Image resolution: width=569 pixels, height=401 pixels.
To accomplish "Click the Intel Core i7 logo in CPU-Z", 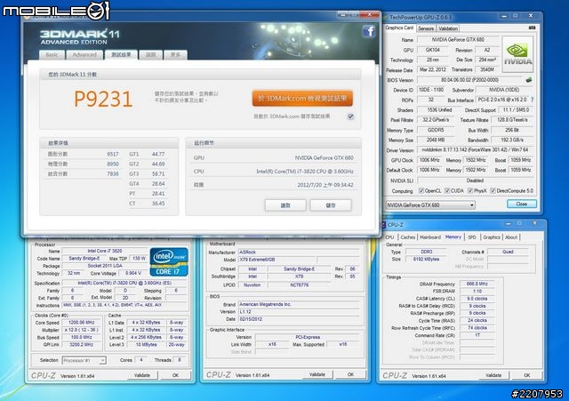I will [x=169, y=261].
